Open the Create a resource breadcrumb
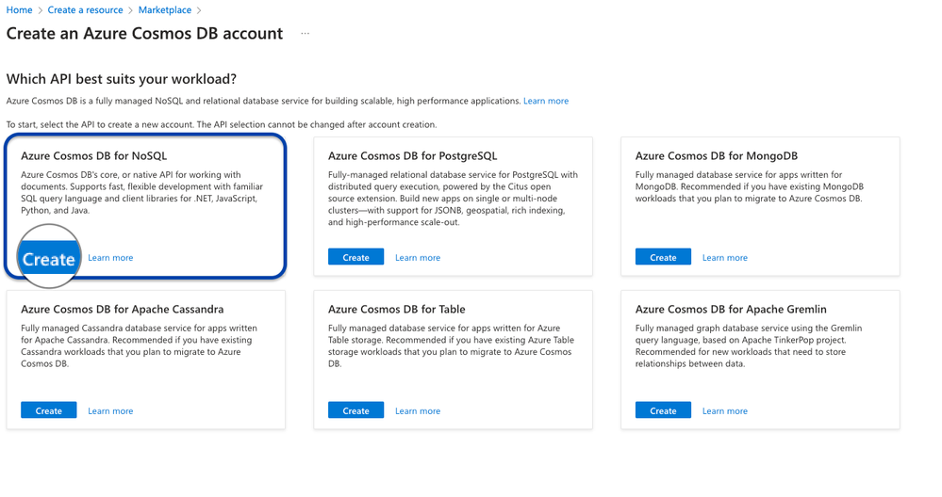The width and height of the screenshot is (942, 497). [85, 10]
